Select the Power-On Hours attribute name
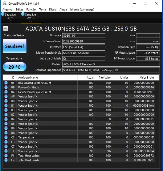This screenshot has height=171, width=163. (29, 87)
